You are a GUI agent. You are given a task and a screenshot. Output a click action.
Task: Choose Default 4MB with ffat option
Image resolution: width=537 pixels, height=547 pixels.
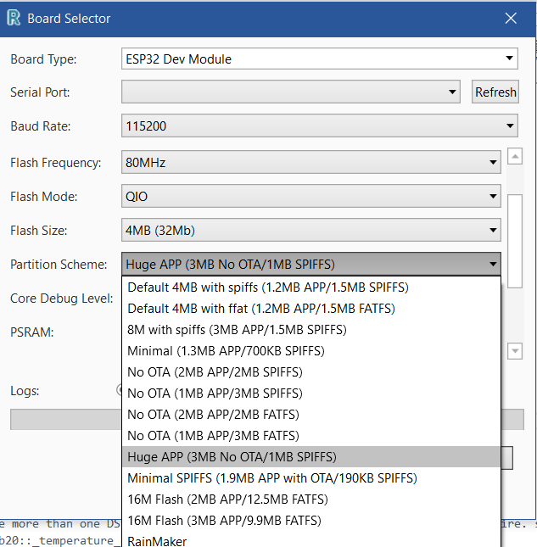(x=261, y=308)
